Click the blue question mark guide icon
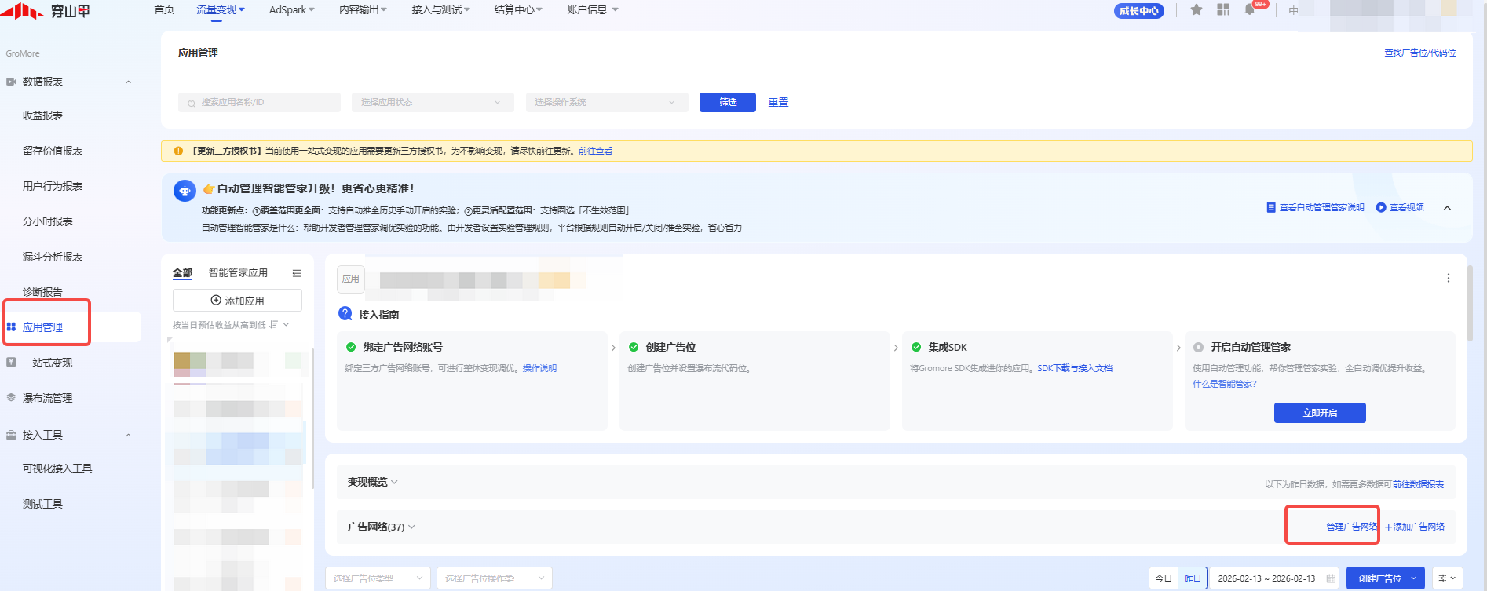The width and height of the screenshot is (1487, 591). tap(345, 314)
